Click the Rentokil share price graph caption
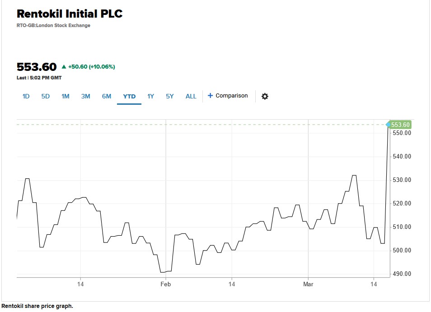Viewport: 431px width, 312px height. (x=37, y=306)
